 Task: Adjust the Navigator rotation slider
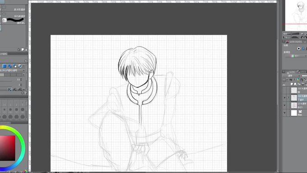tap(291, 37)
